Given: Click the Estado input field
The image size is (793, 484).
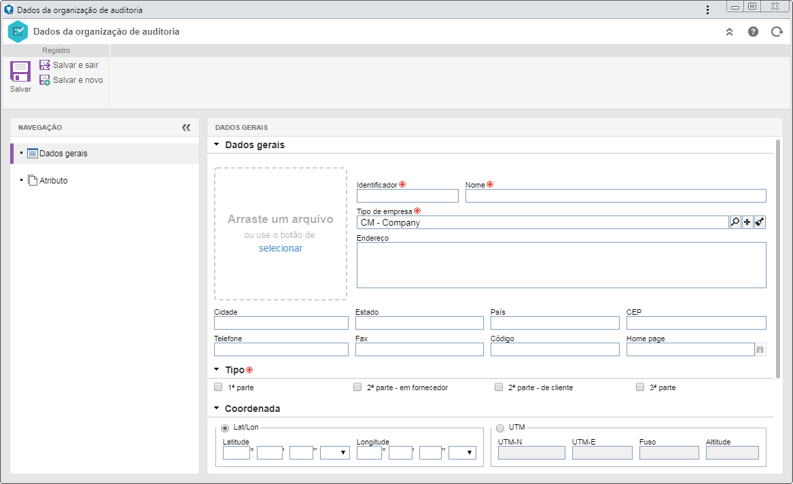Looking at the screenshot, I should tap(419, 323).
